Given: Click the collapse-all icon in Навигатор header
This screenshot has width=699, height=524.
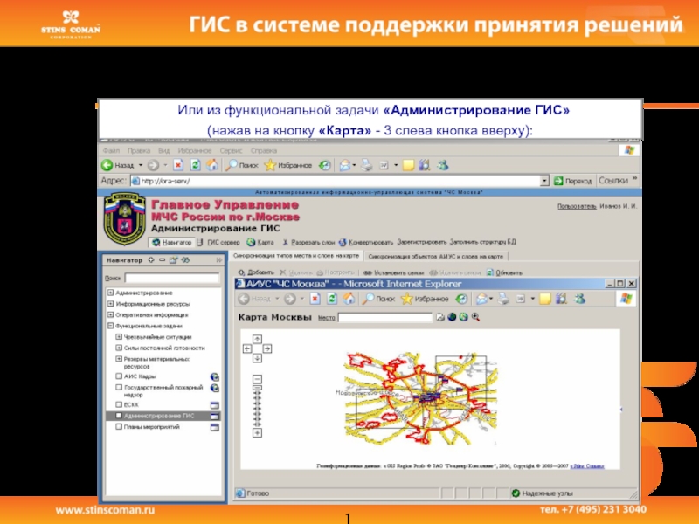Looking at the screenshot, I should pyautogui.click(x=162, y=259).
